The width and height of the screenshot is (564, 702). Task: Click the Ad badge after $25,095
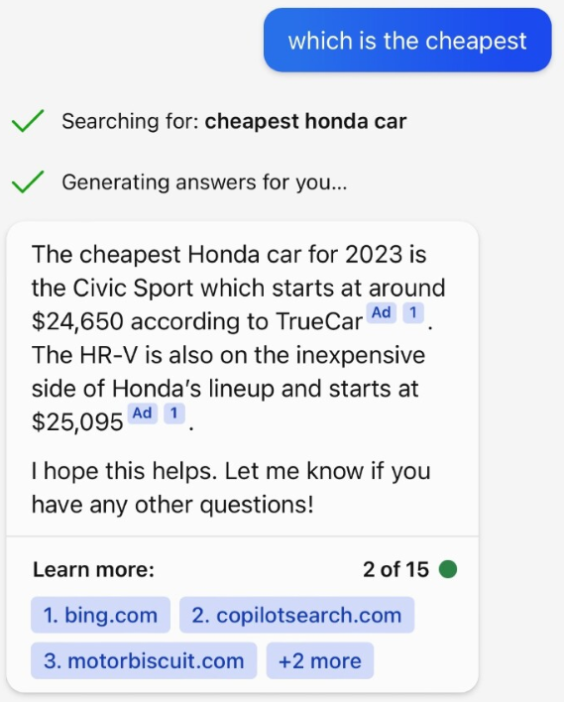point(143,413)
